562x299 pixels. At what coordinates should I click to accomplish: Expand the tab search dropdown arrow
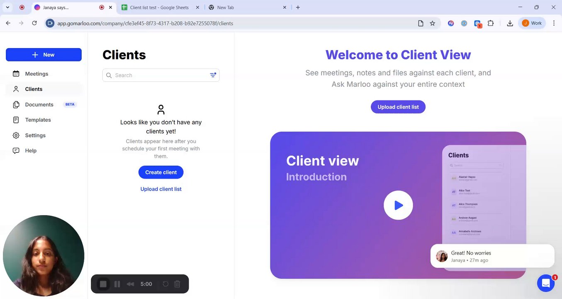point(7,7)
